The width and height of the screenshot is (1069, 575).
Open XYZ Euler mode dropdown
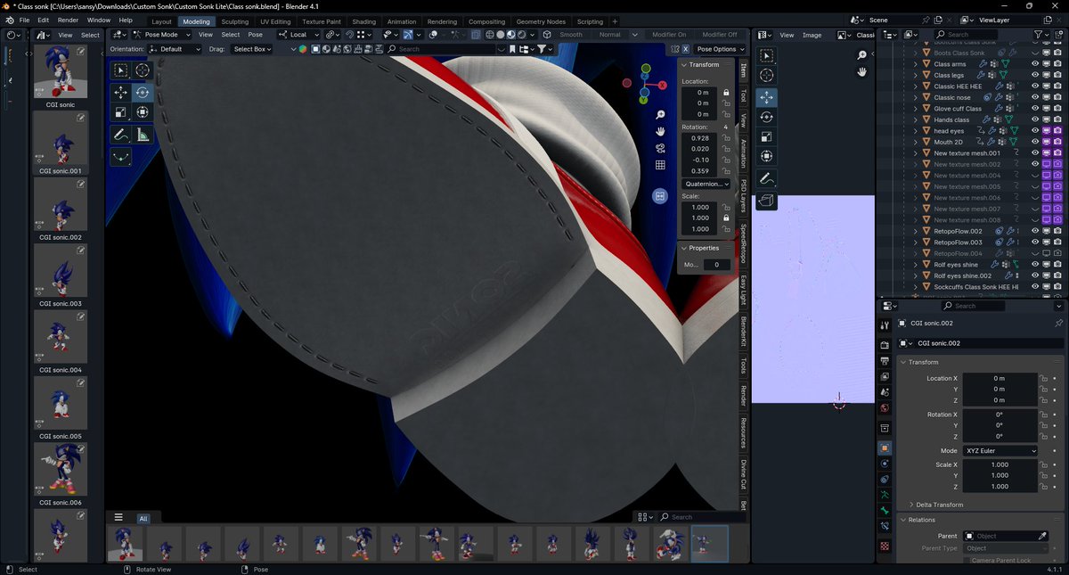tap(1000, 451)
